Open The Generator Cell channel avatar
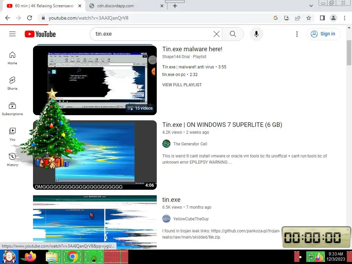The image size is (352, 264). tap(166, 144)
